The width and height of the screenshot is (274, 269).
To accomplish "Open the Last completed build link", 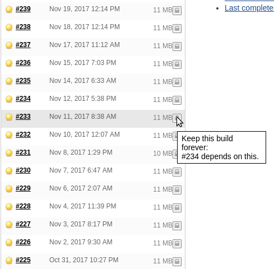I will (x=249, y=8).
